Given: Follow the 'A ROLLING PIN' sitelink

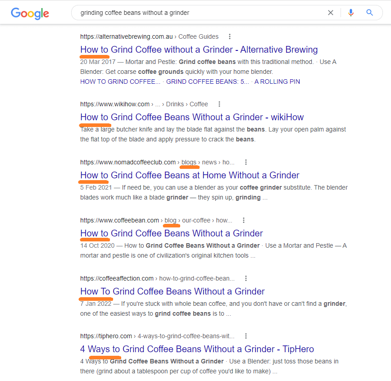Looking at the screenshot, I should click(277, 82).
